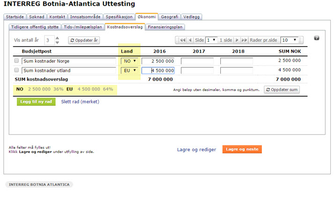Screen dimensions: 336x197
Task: Click Slett rad (merket) link
Action: tap(80, 102)
